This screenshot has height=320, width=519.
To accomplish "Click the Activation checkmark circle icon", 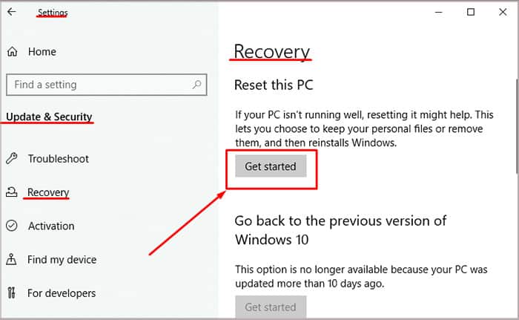I will tap(12, 226).
